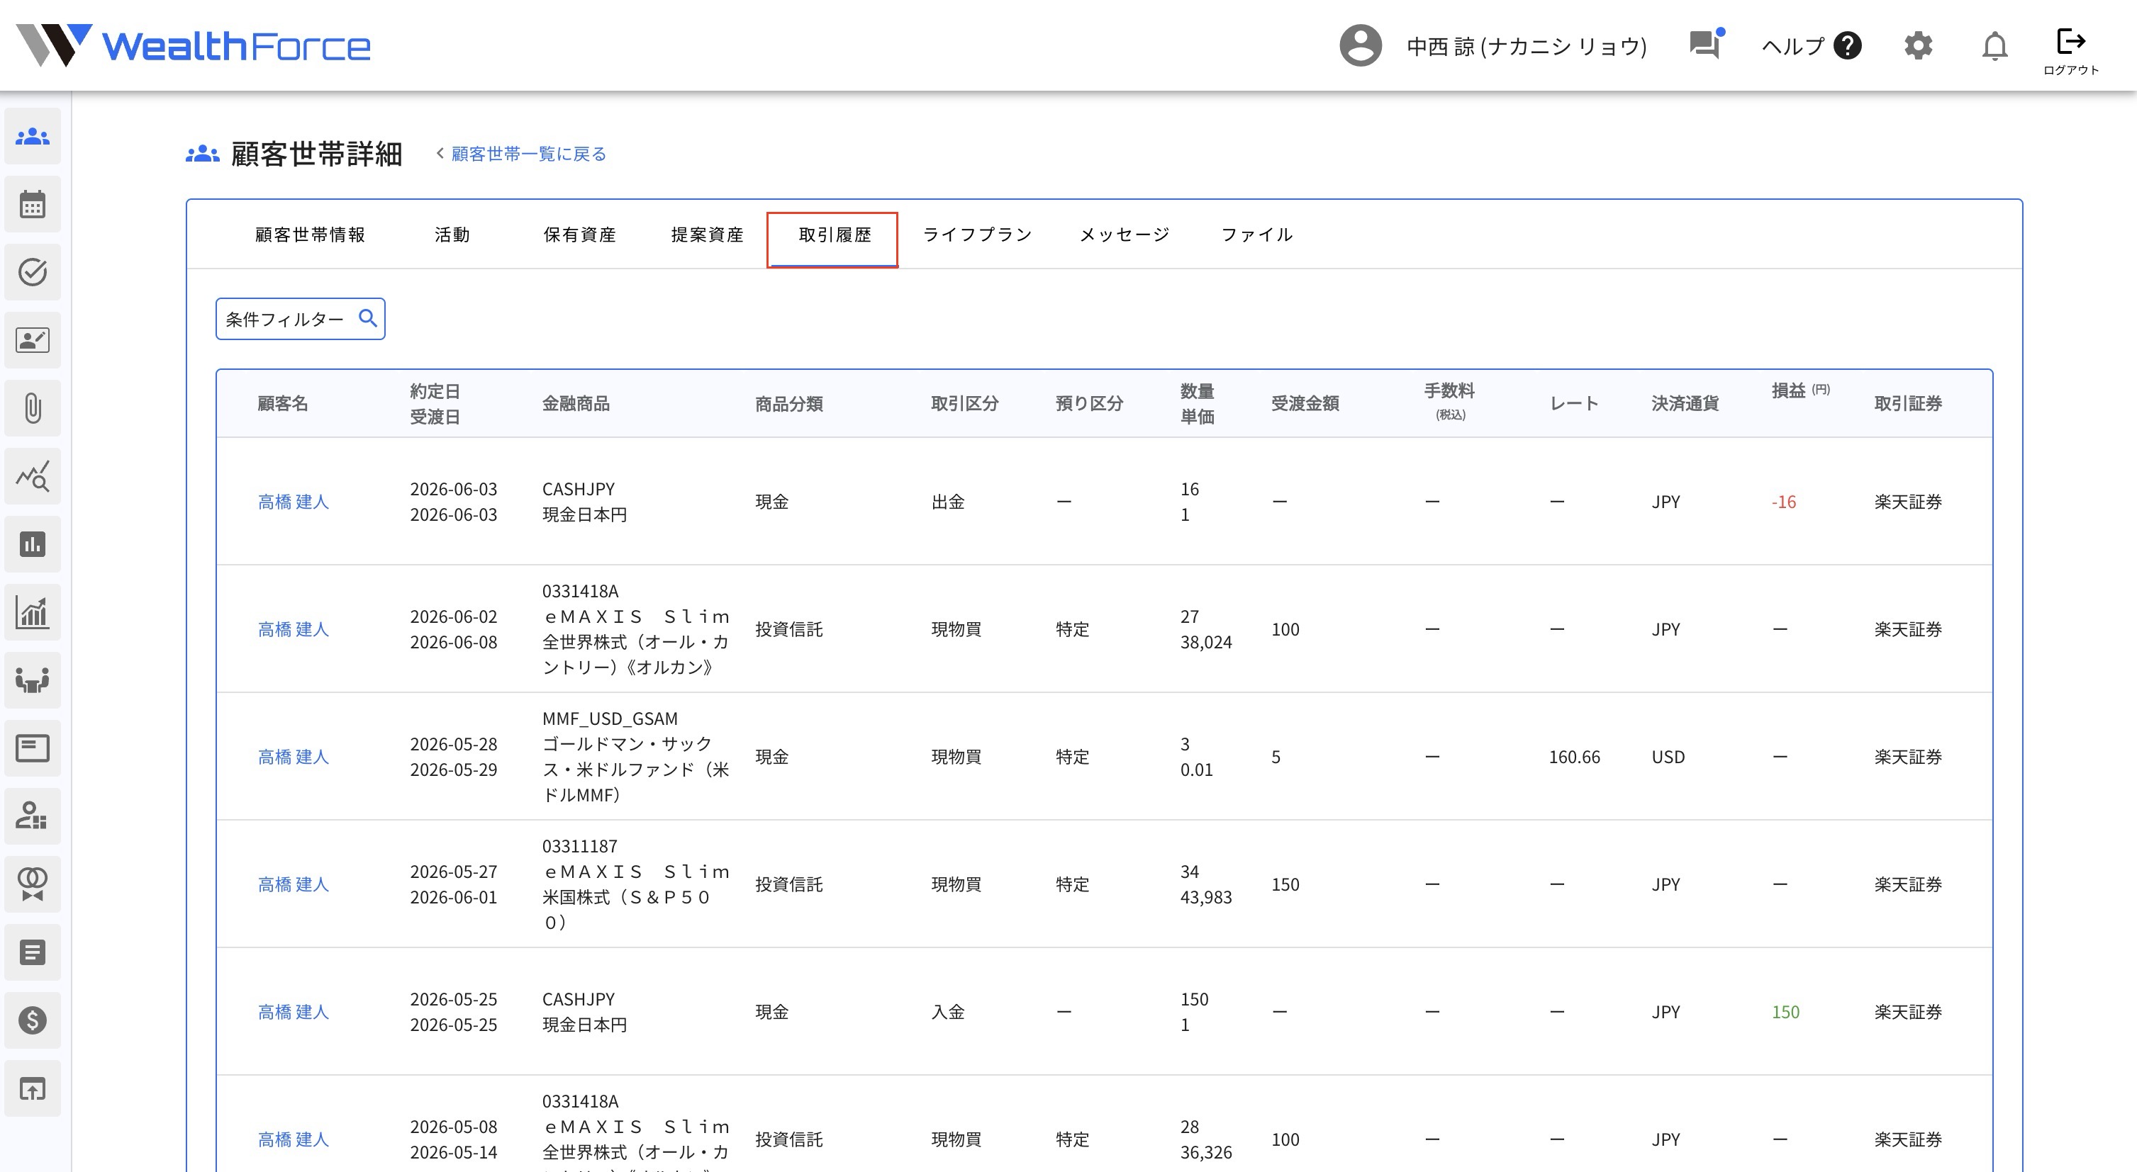Click the user avatar icon
This screenshot has height=1172, width=2137.
pos(1361,45)
